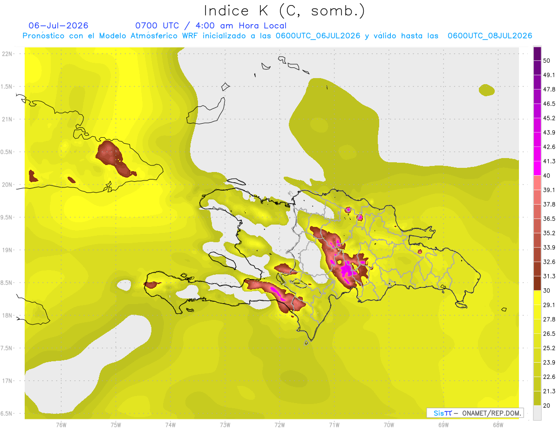Click the "50" value on the color scale
The width and height of the screenshot is (559, 431).
(547, 60)
